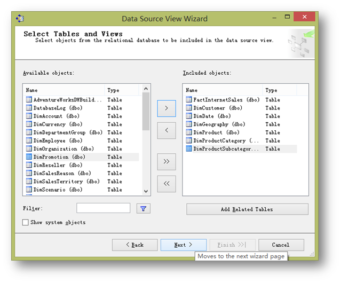The width and height of the screenshot is (341, 283).
Task: Click table icon beside DimSalesReason (dbo)
Action: (29, 173)
